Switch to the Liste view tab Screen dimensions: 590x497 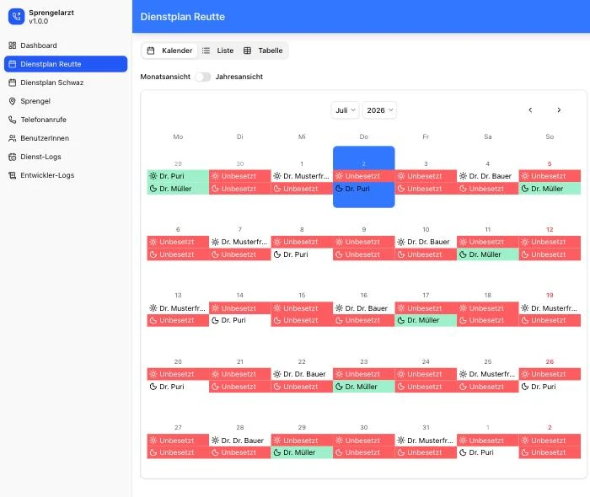[x=217, y=51]
